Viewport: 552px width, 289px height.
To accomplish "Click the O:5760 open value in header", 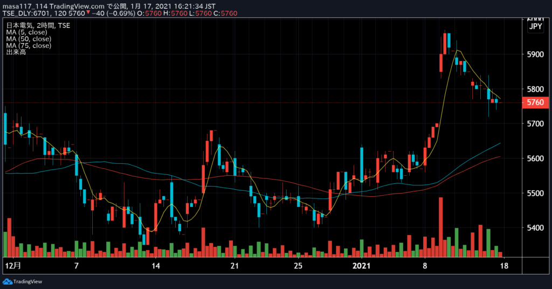I will pos(149,13).
